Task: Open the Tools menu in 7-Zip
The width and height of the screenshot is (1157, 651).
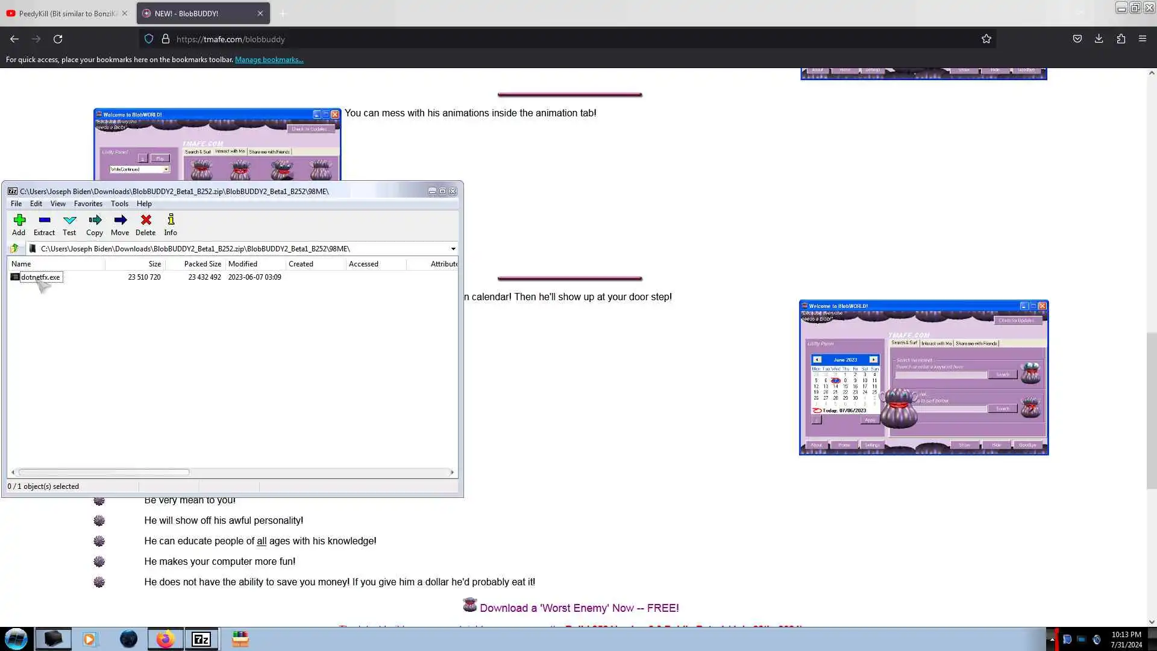Action: tap(119, 204)
